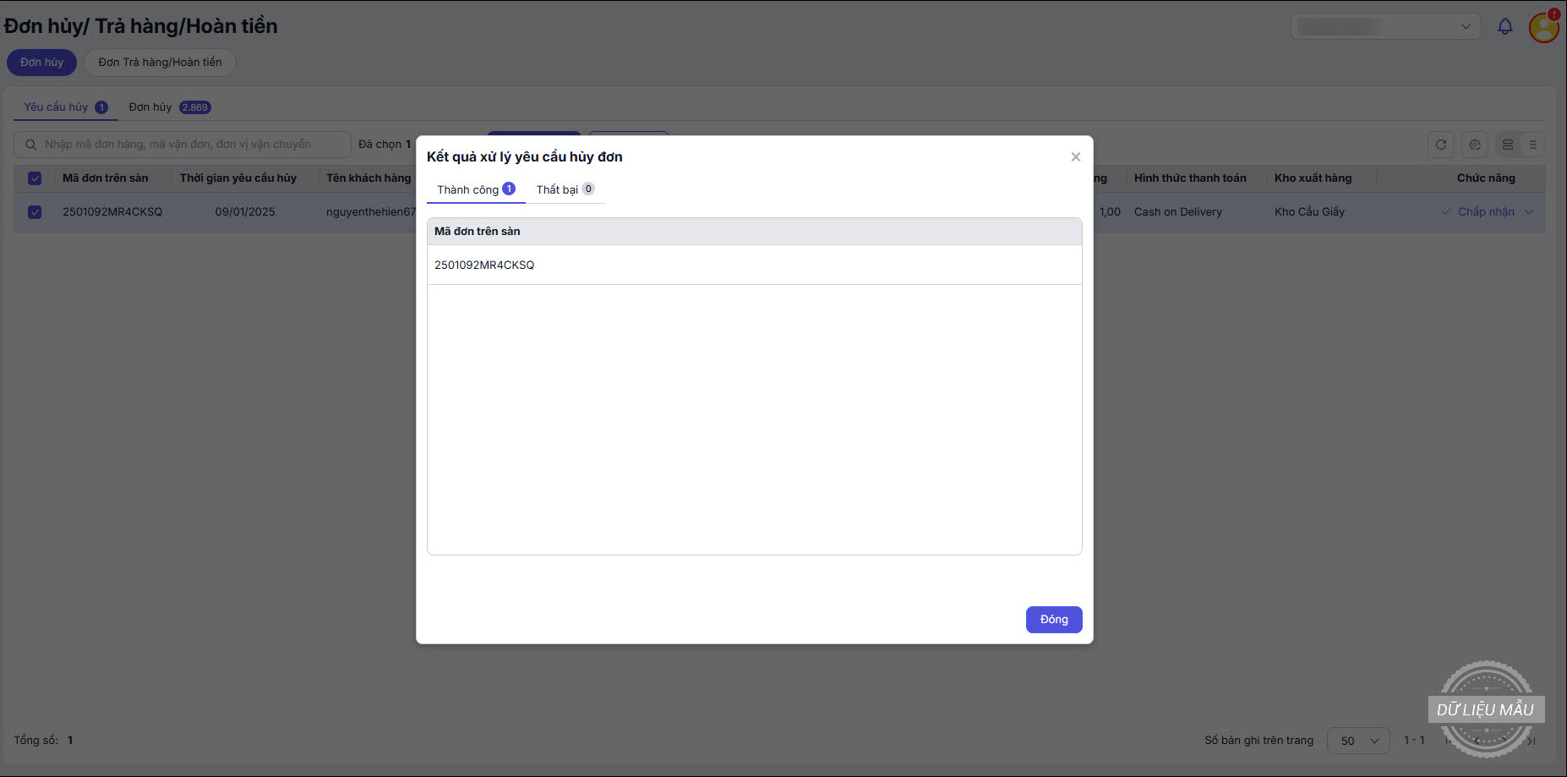Open the records-per-page 50 dropdown
This screenshot has height=777, width=1567.
[x=1359, y=741]
